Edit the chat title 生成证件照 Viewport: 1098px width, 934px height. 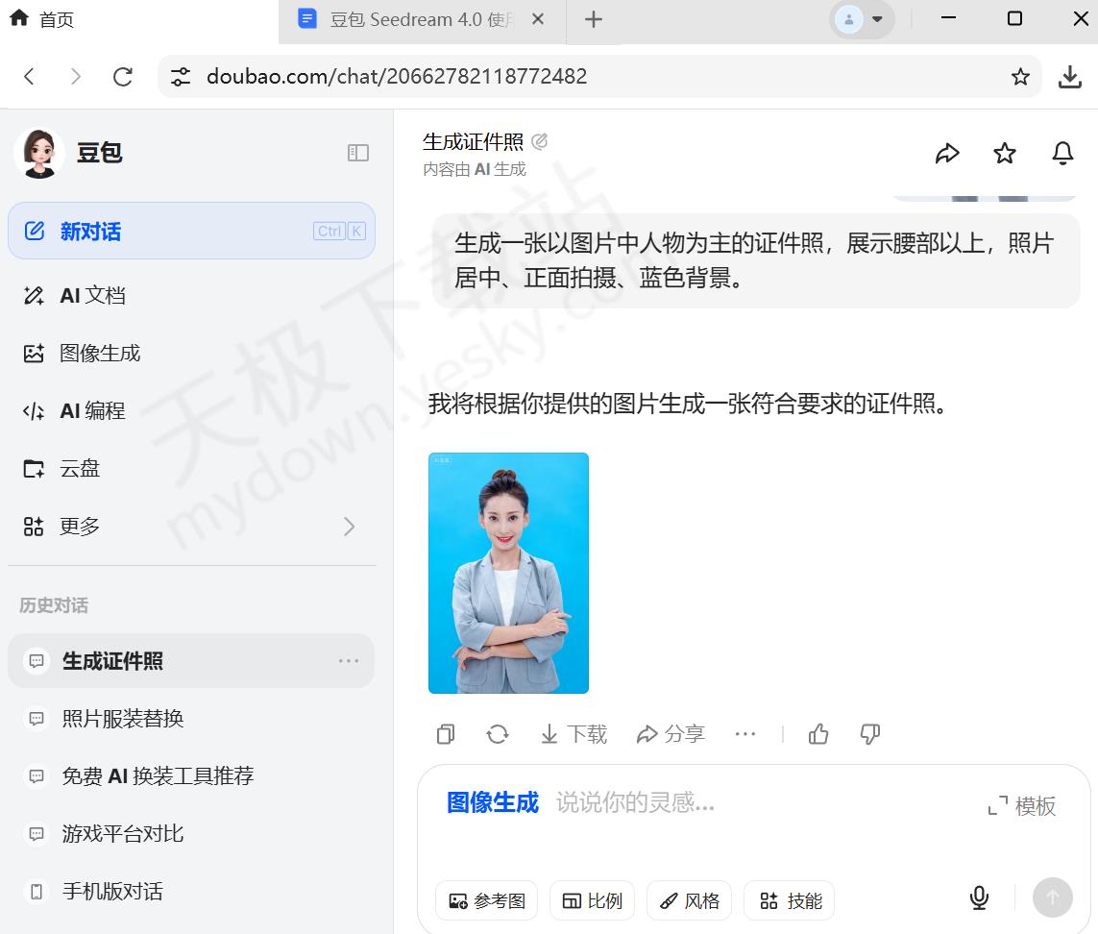coord(540,142)
